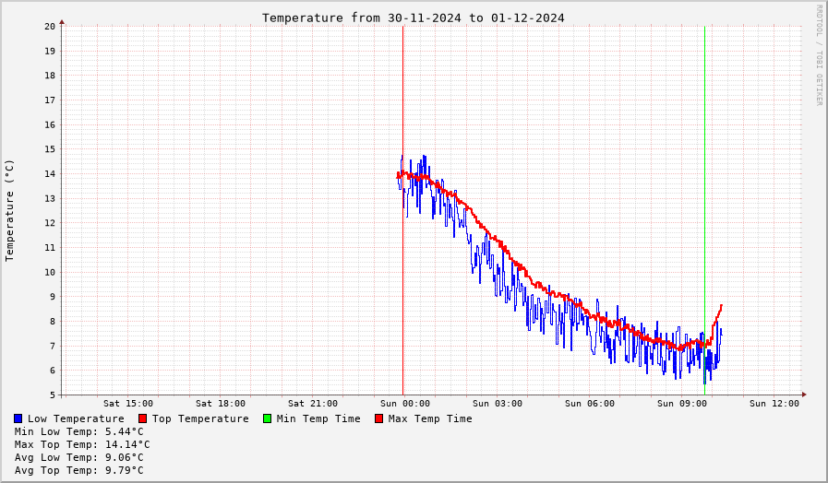Click the green Min Temp Time legend swatch
Image resolution: width=828 pixels, height=483 pixels.
click(x=267, y=418)
